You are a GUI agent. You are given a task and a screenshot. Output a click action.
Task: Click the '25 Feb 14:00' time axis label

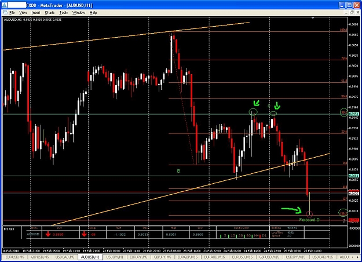(313, 251)
